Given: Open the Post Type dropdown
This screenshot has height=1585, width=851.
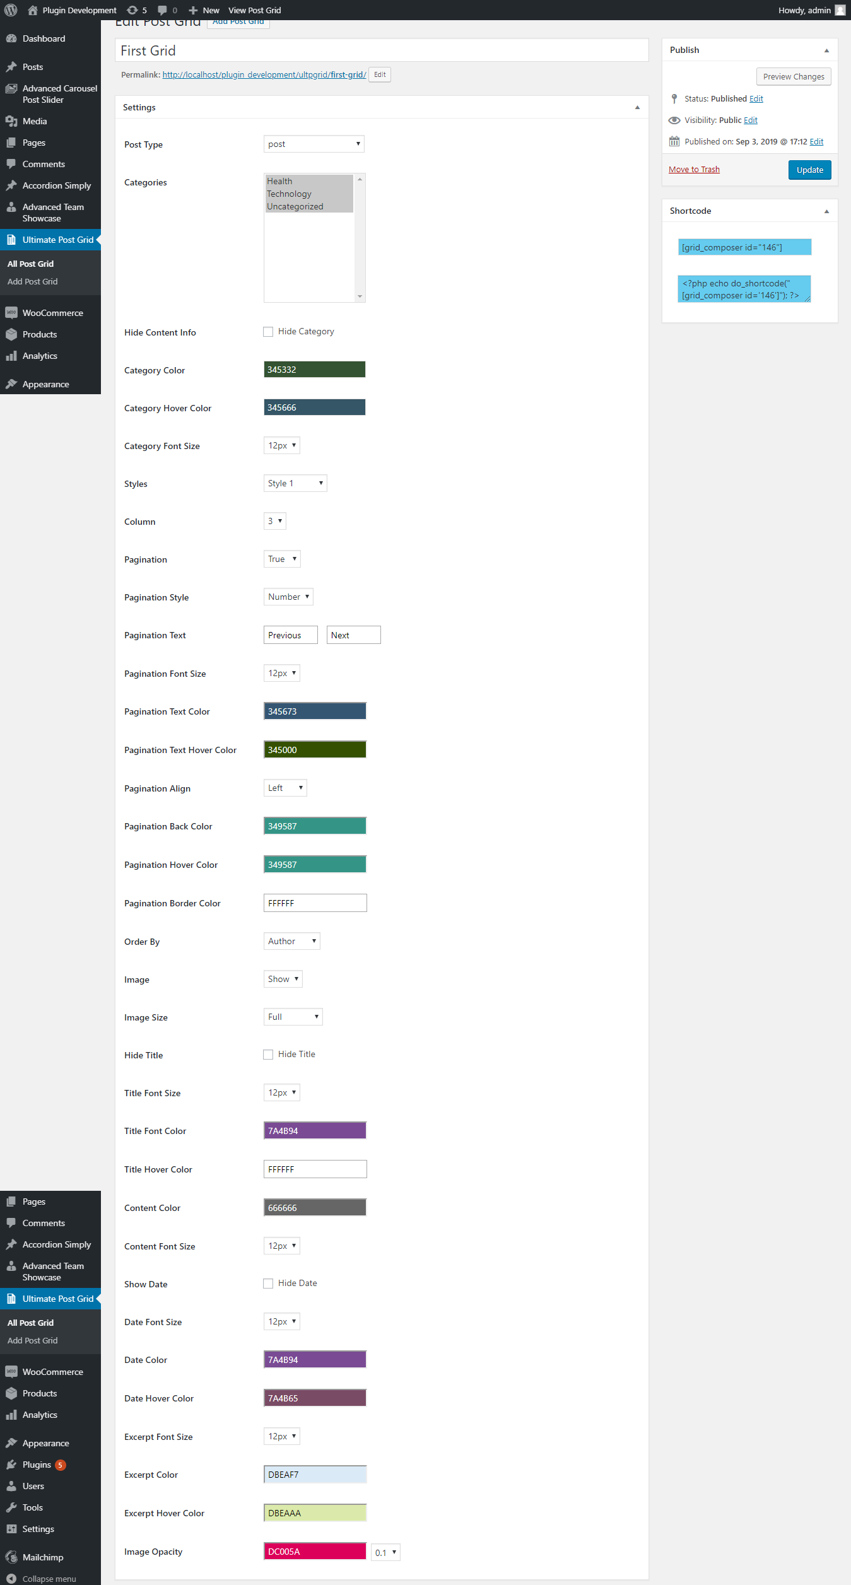Looking at the screenshot, I should [x=314, y=144].
